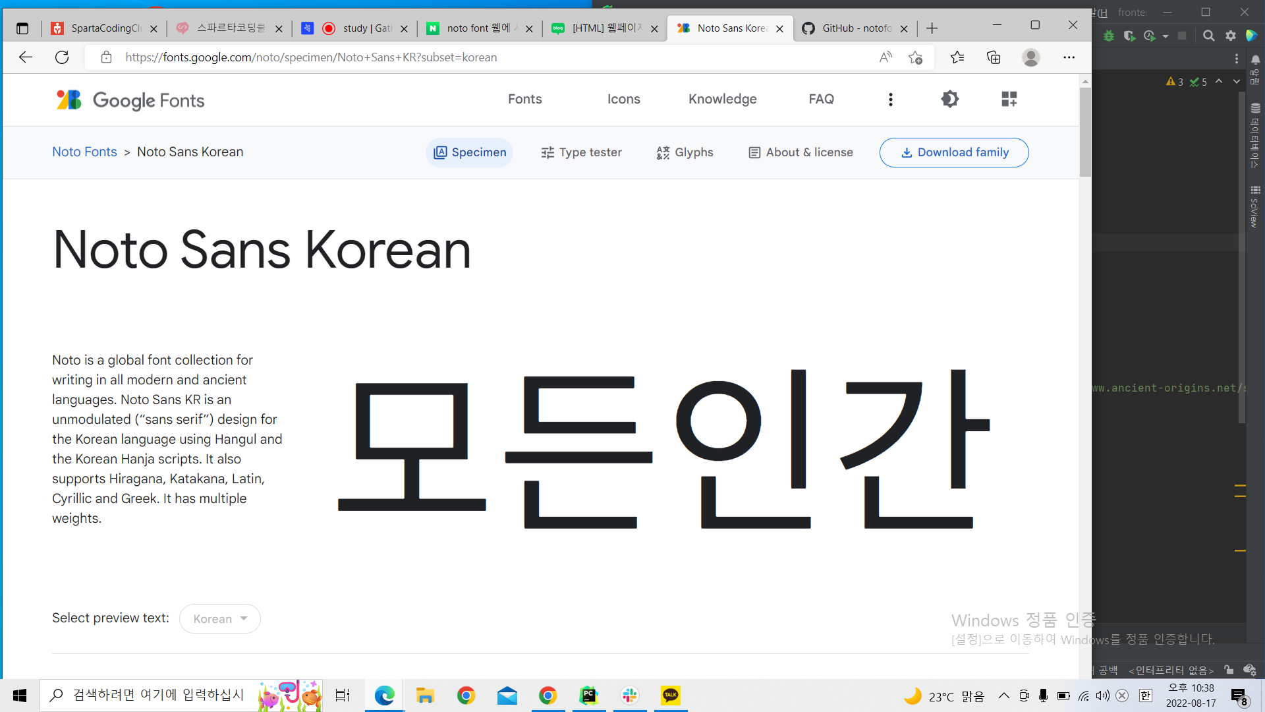Open PyCharm editor tab options menu
Screen dimensions: 1265x712
pyautogui.click(x=1237, y=59)
